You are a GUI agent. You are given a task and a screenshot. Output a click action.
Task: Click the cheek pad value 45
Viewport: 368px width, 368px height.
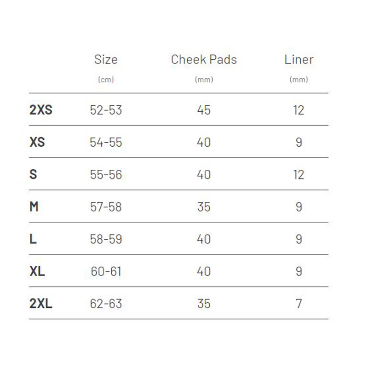coord(204,110)
